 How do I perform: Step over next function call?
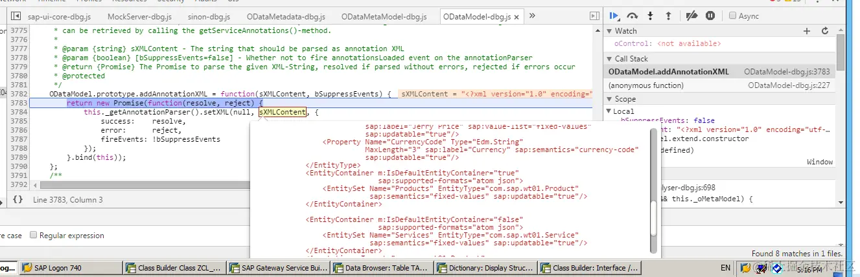point(633,16)
